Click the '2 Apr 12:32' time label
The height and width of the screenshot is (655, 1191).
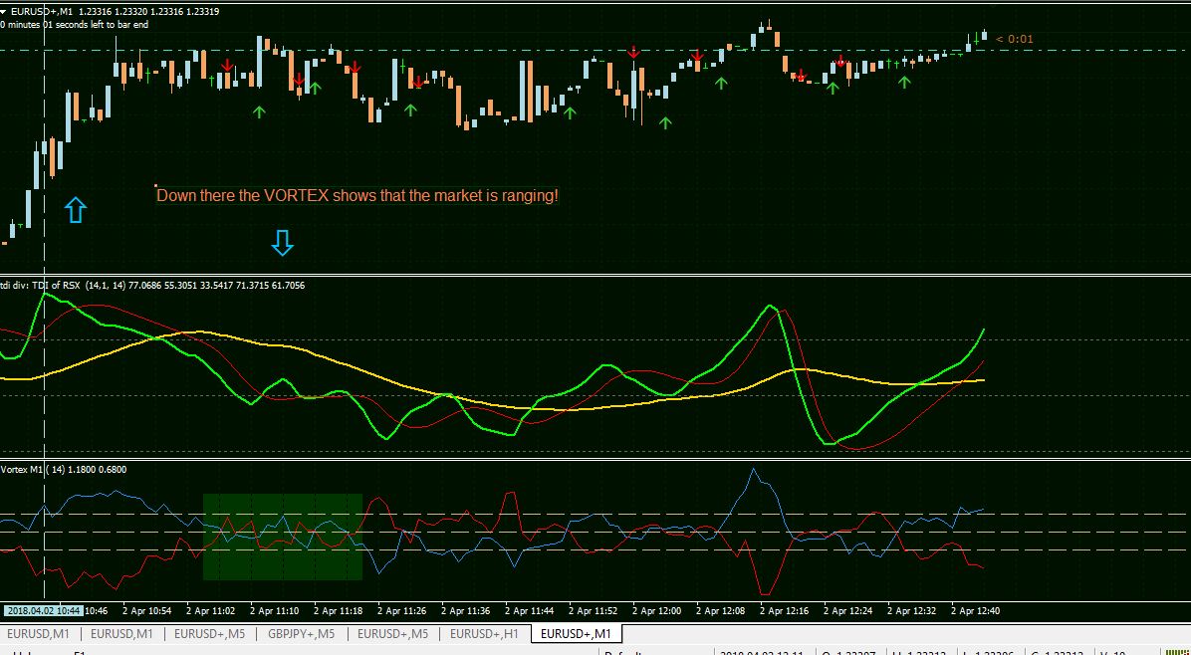click(x=912, y=611)
